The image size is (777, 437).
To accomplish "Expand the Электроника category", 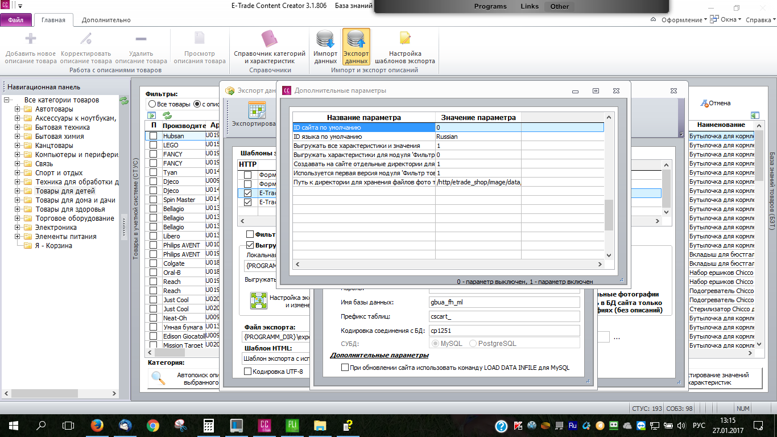I will click(18, 228).
